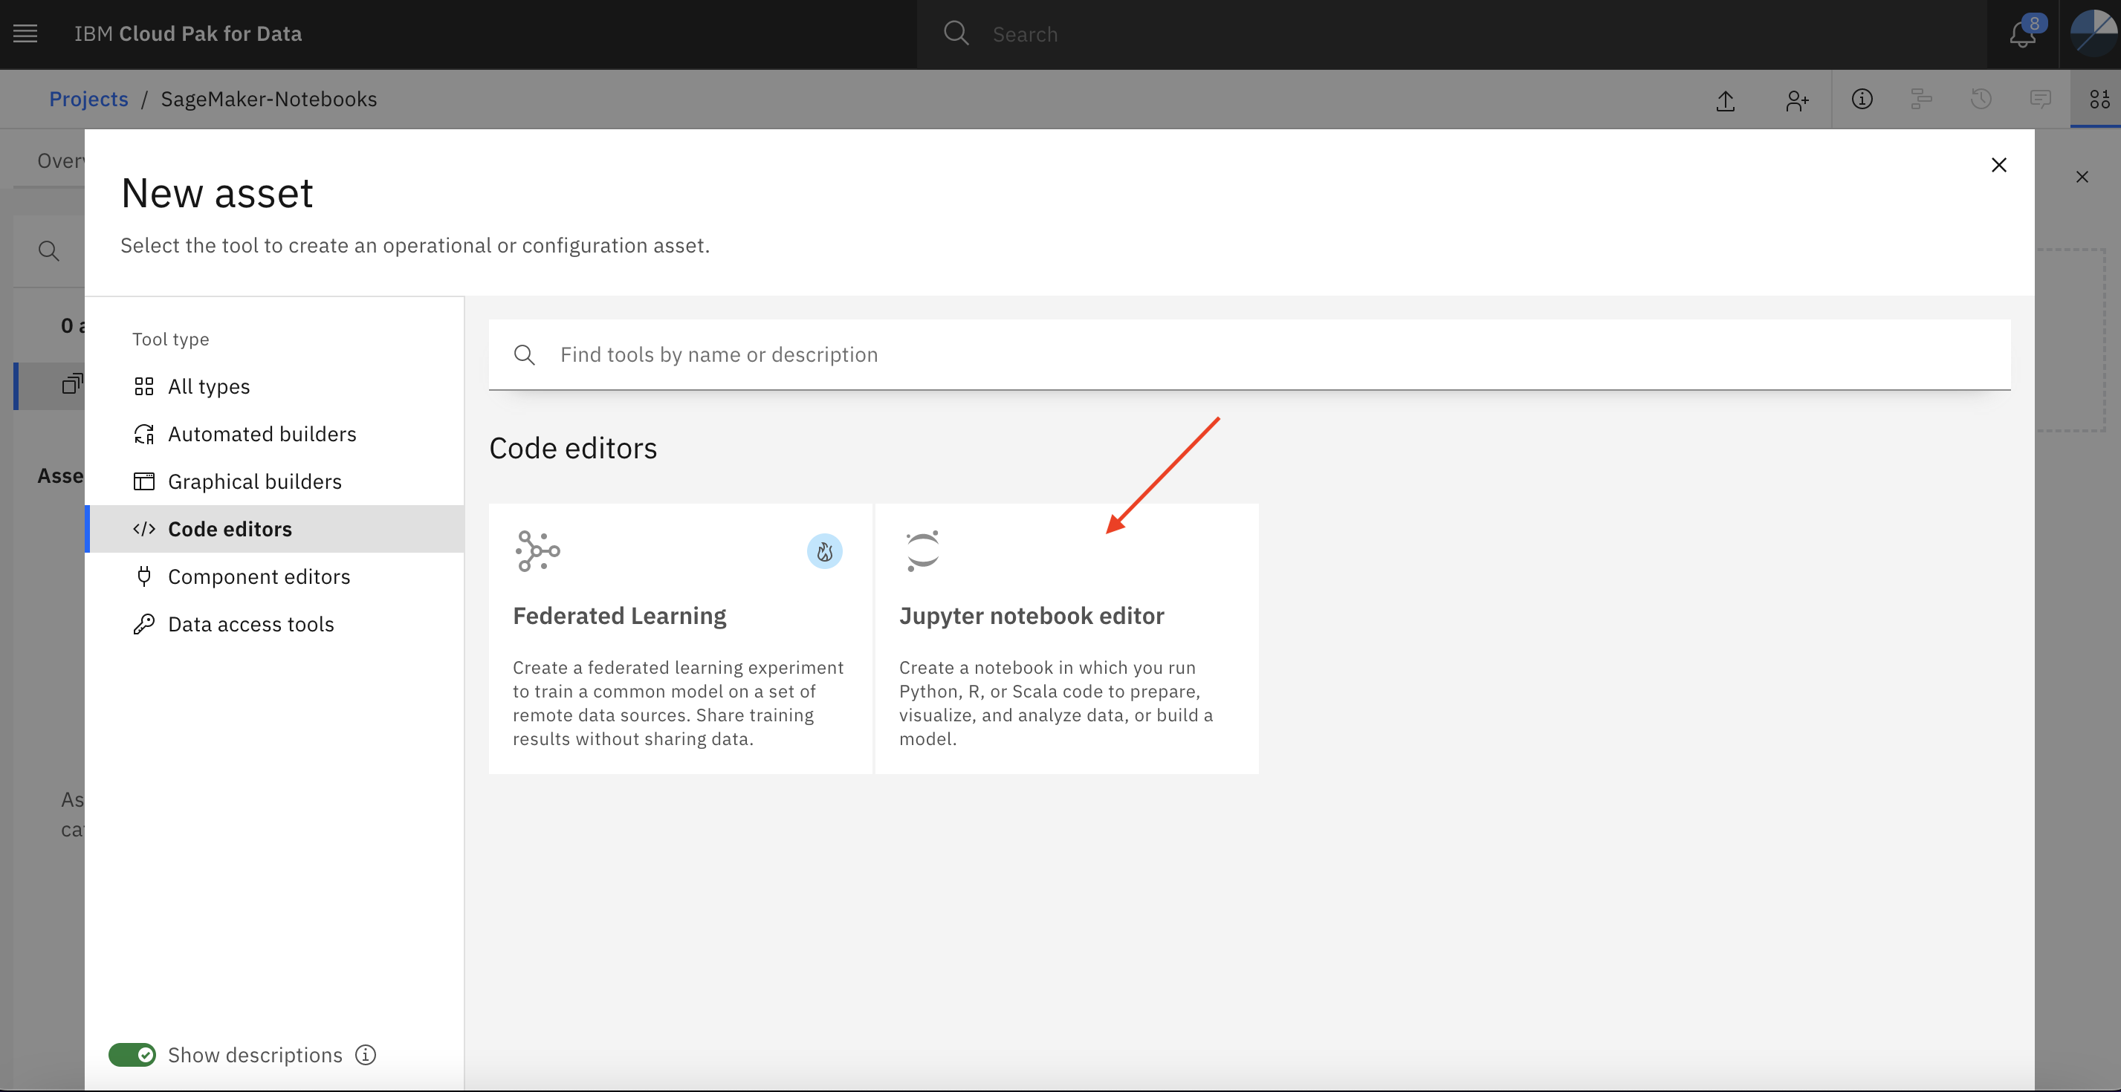2121x1092 pixels.
Task: Click the IBM Cloud Pak for Data title
Action: pyautogui.click(x=189, y=33)
